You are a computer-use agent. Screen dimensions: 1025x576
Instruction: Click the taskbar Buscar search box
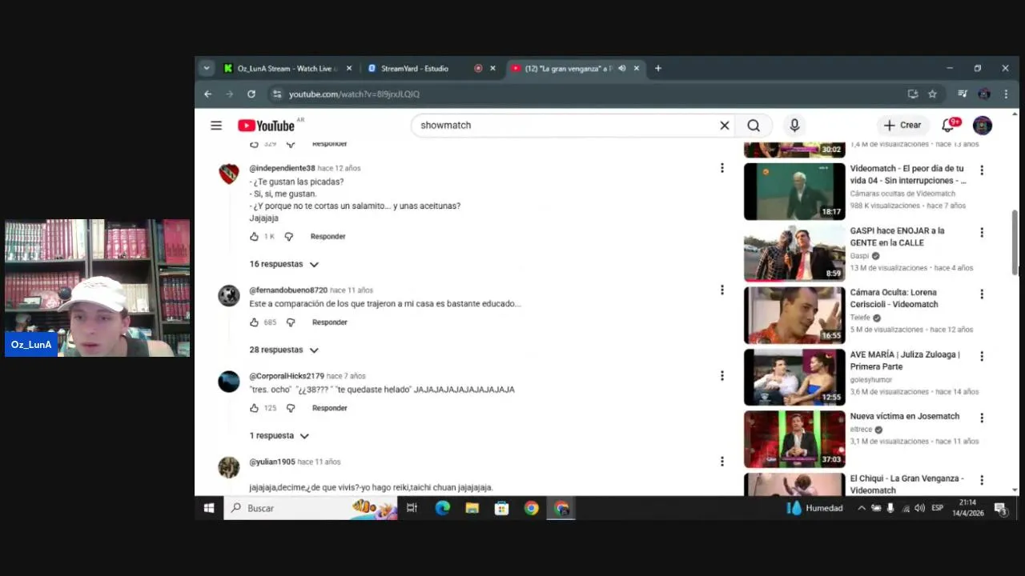point(311,508)
